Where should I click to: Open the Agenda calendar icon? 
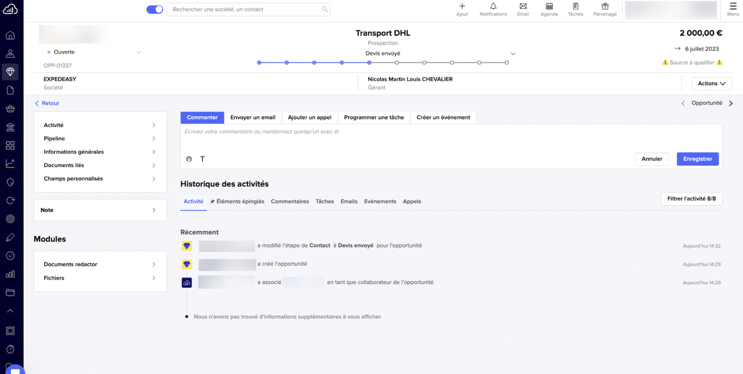pyautogui.click(x=549, y=7)
